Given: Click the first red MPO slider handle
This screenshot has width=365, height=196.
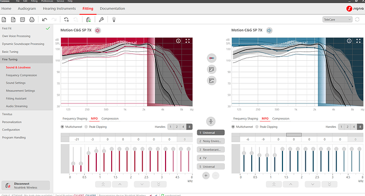Looking at the screenshot, I should point(73,163).
